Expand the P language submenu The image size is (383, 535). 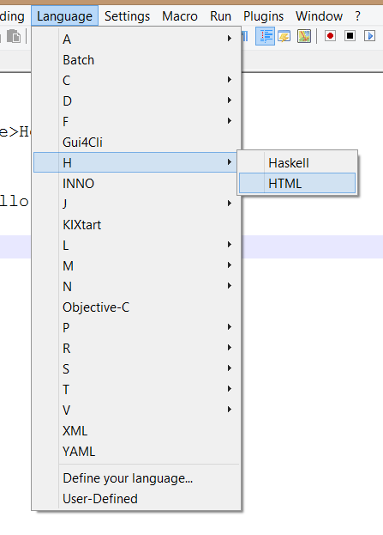tap(136, 327)
